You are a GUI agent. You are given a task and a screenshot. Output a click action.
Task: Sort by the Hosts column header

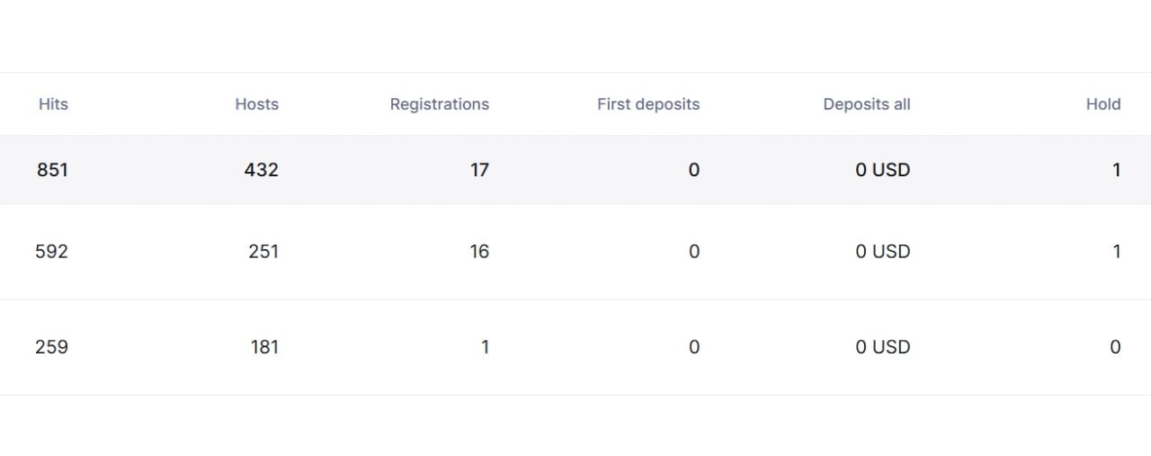click(256, 104)
